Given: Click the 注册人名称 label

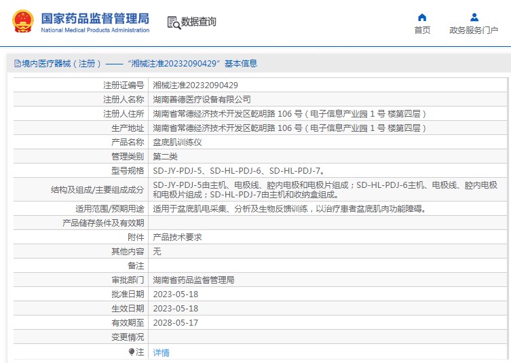Looking at the screenshot, I should click(x=124, y=100).
